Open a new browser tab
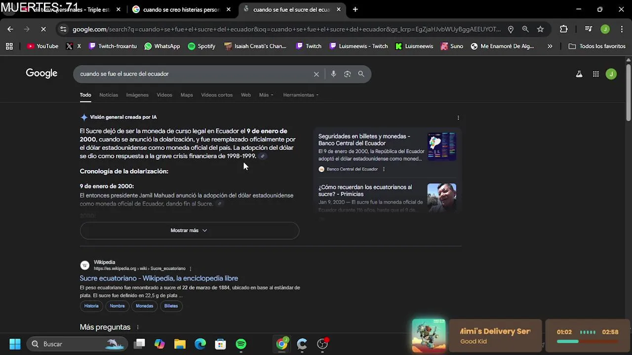 (355, 9)
